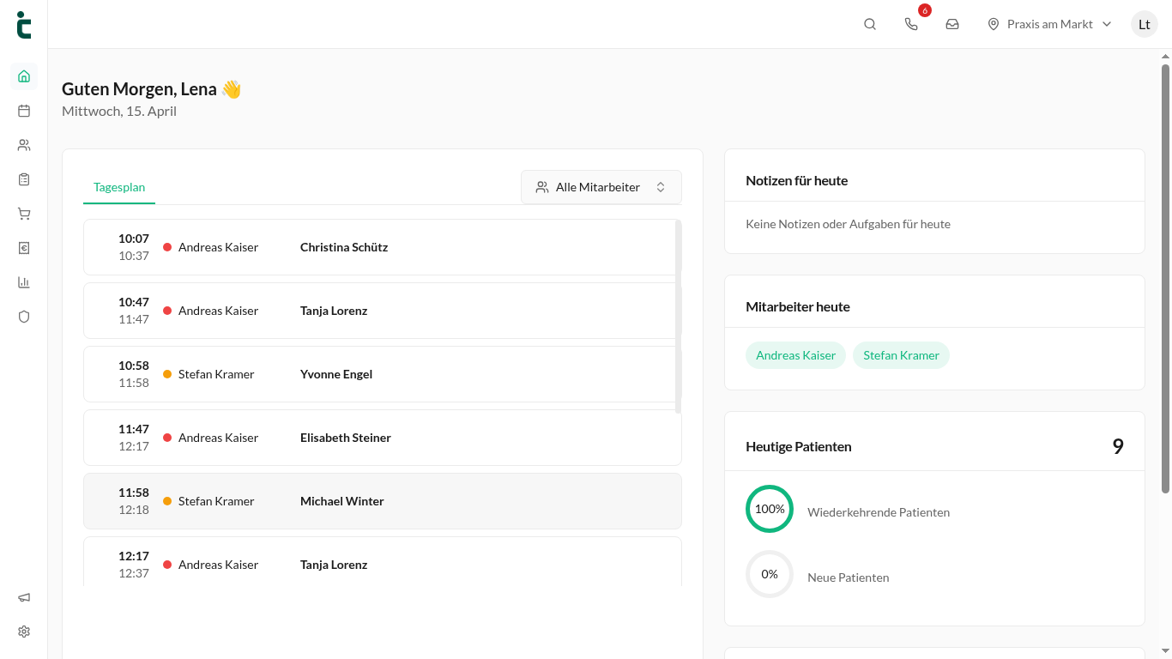1172x659 pixels.
Task: Click the Mittwoch, 15. April date
Action: click(x=119, y=111)
